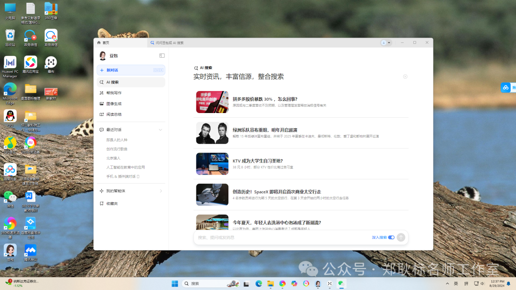This screenshot has height=290, width=516.
Task: Select the 腾讯应用宝 desktop icon
Action: (31, 65)
